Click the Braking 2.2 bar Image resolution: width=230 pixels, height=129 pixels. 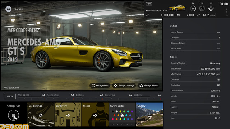(x=89, y=96)
